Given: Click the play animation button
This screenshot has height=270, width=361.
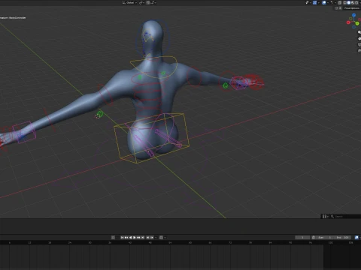Looking at the screenshot, I should pos(135,238).
